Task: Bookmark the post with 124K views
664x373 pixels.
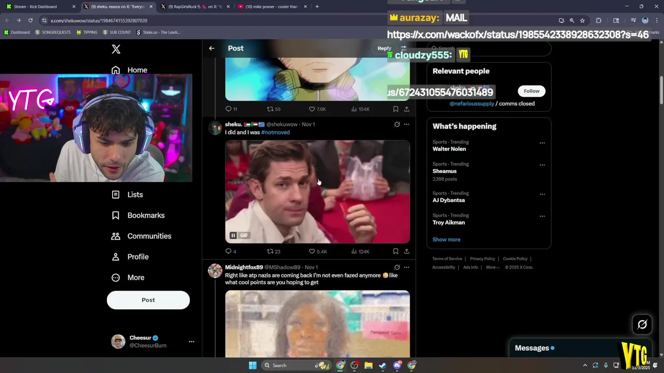Action: pos(395,251)
